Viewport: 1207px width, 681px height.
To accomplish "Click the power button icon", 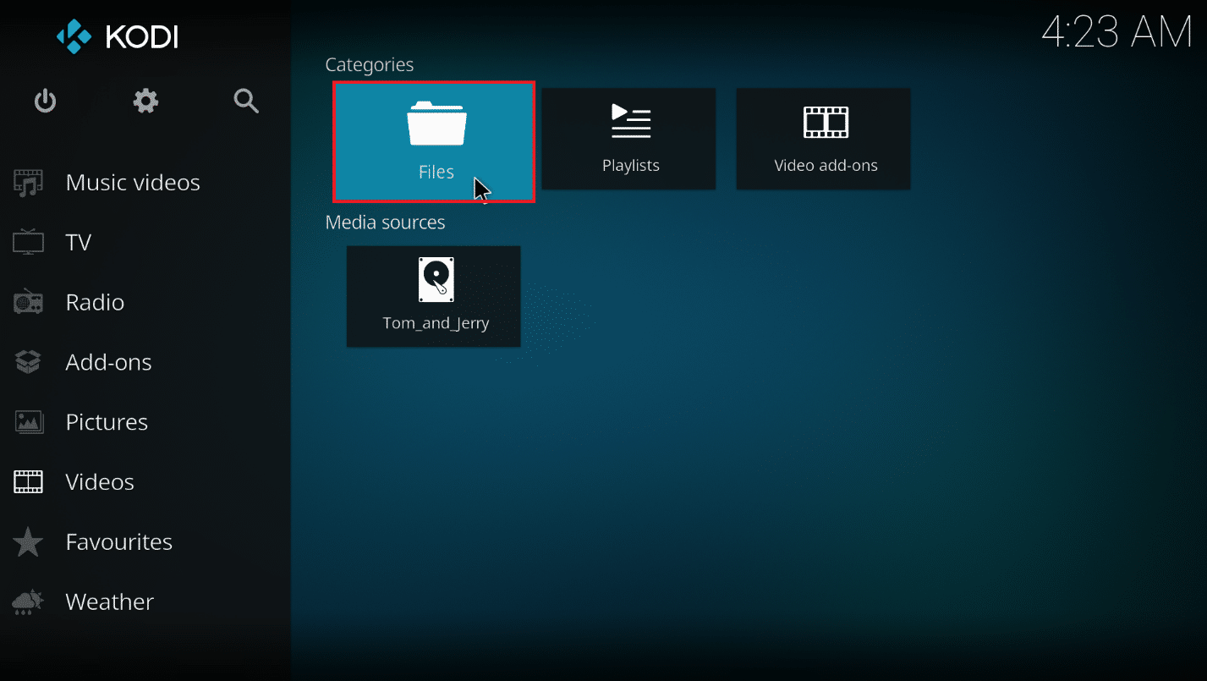I will tap(45, 102).
